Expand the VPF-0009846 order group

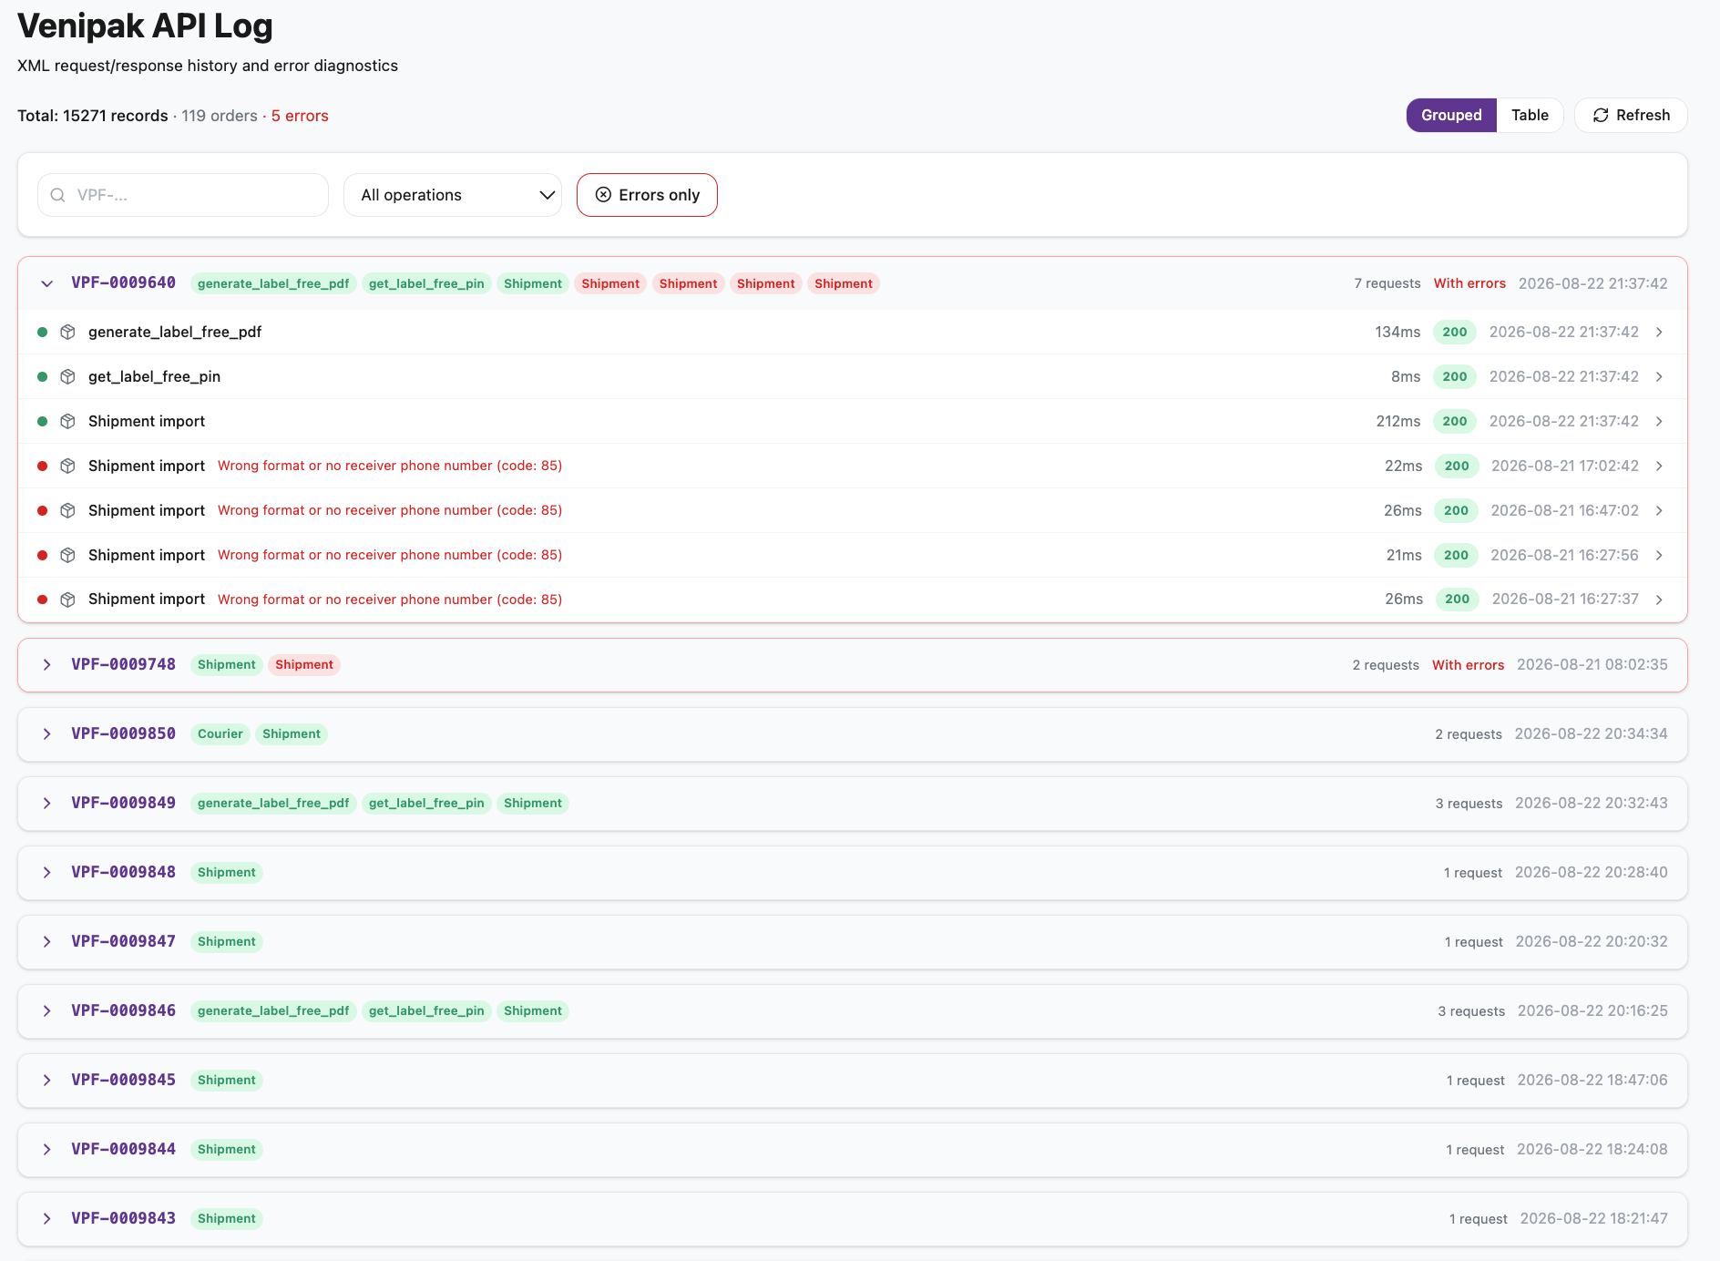46,1011
